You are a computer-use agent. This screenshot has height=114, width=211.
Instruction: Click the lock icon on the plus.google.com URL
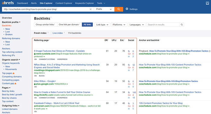click(x=35, y=84)
